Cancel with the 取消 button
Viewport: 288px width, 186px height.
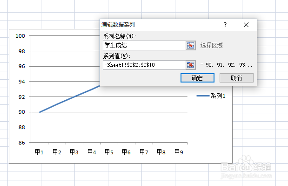coord(236,78)
